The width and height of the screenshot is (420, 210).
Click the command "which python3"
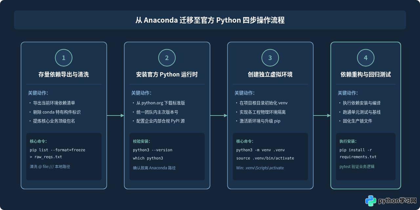(x=148, y=158)
